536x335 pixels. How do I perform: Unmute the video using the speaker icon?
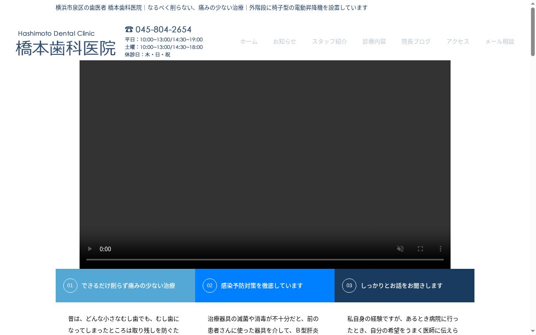coord(400,249)
